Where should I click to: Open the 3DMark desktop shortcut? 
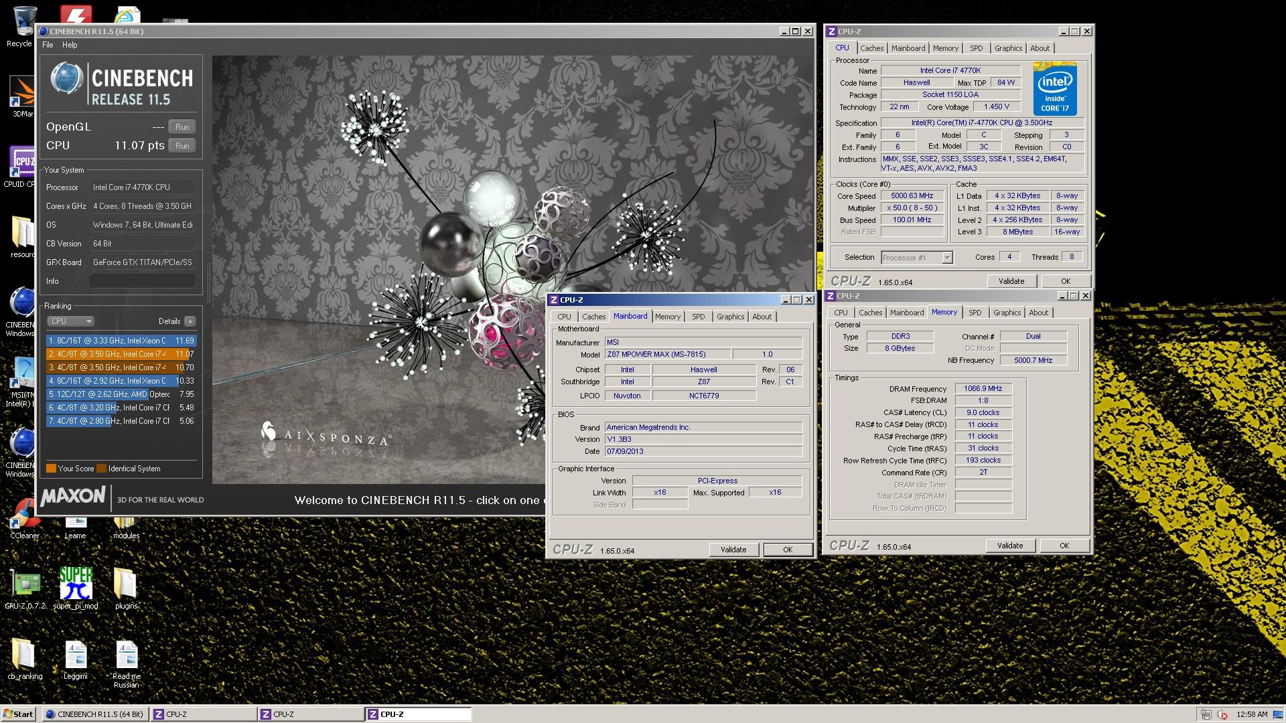[21, 96]
